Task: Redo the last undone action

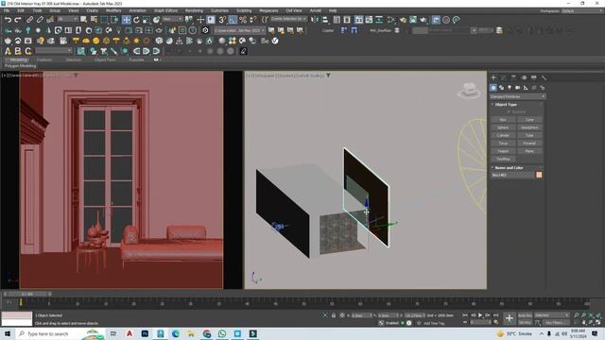Action: pos(18,20)
